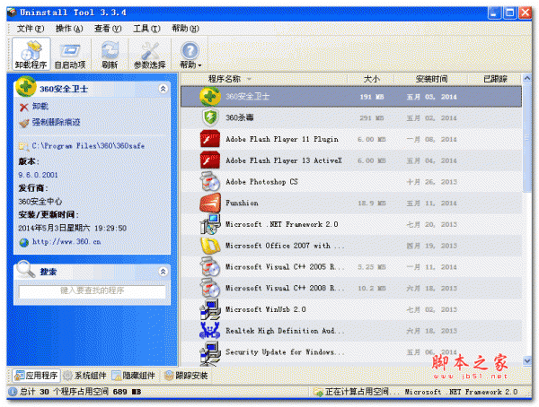
Task: Open the http://www.360.cn website link
Action: (66, 241)
